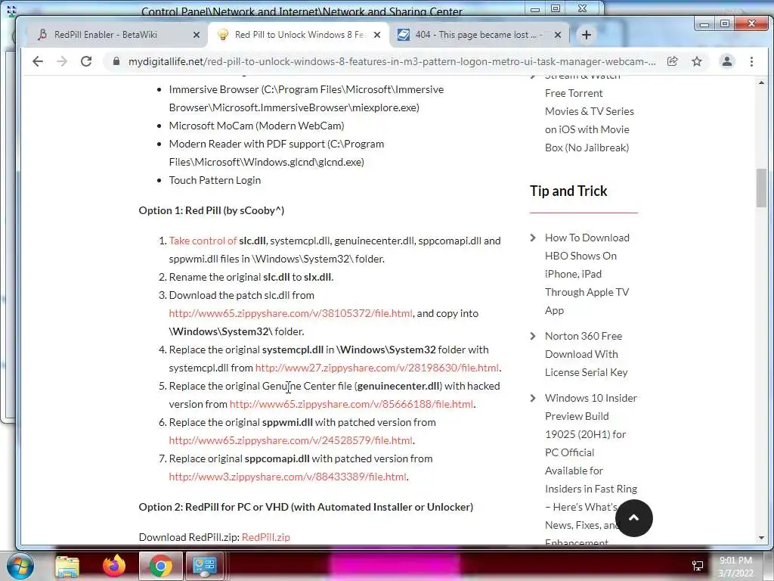Viewport: 774px width, 581px height.
Task: Click the Chrome taskbar icon
Action: point(160,566)
